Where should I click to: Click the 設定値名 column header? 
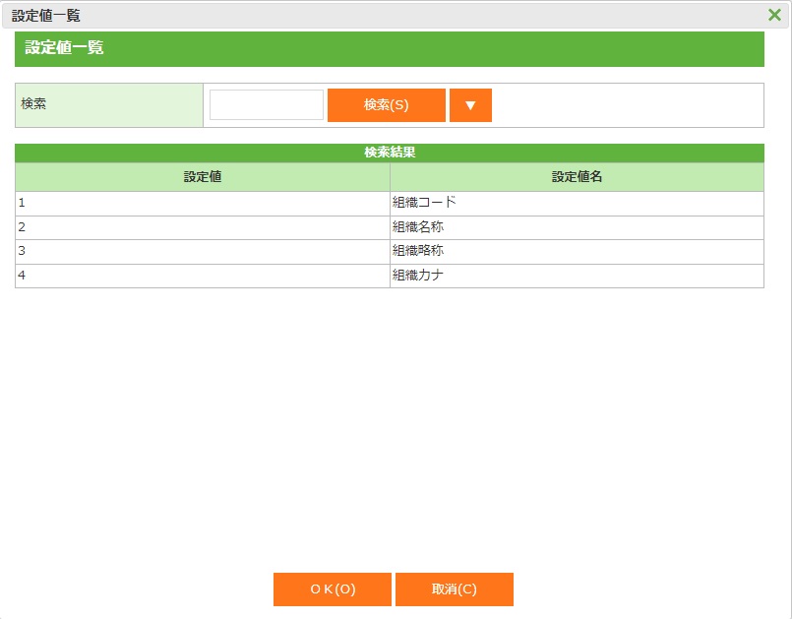point(577,177)
